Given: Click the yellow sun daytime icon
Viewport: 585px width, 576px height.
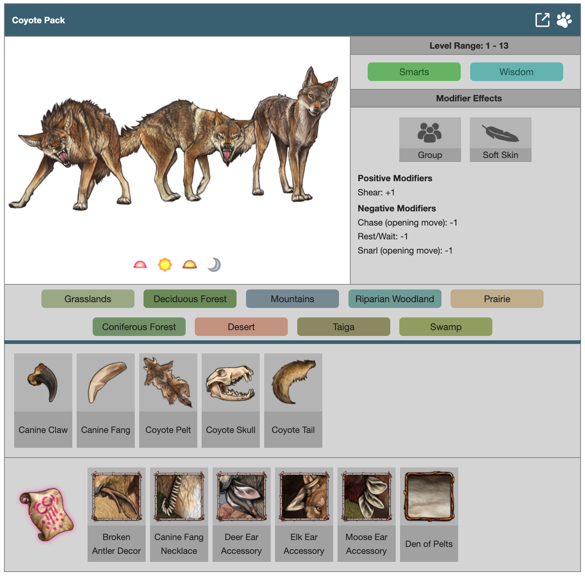Looking at the screenshot, I should coord(165,265).
